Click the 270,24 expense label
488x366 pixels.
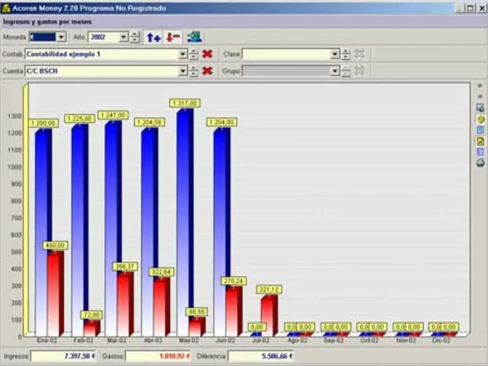[234, 281]
